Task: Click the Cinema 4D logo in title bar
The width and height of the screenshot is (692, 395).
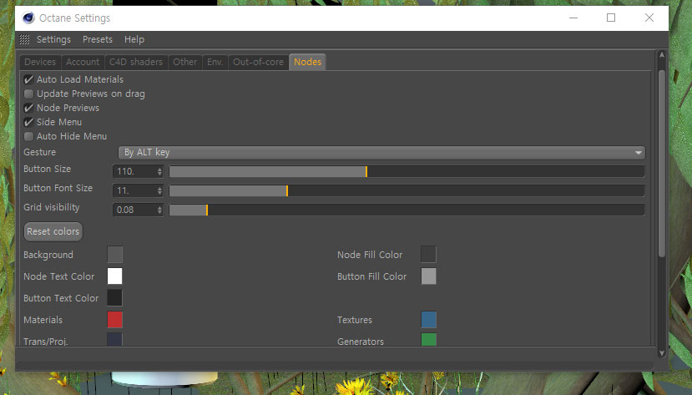Action: coord(28,18)
